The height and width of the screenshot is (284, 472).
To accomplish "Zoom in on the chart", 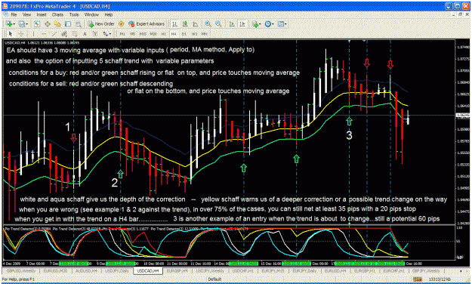I will pos(208,23).
